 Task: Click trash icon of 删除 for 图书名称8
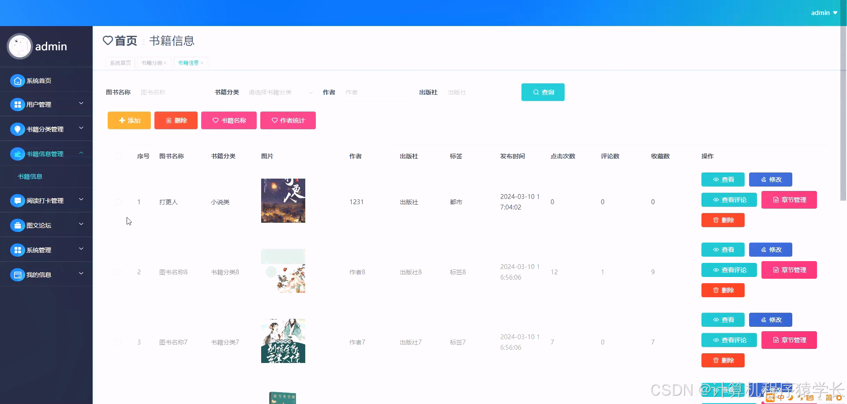[716, 290]
